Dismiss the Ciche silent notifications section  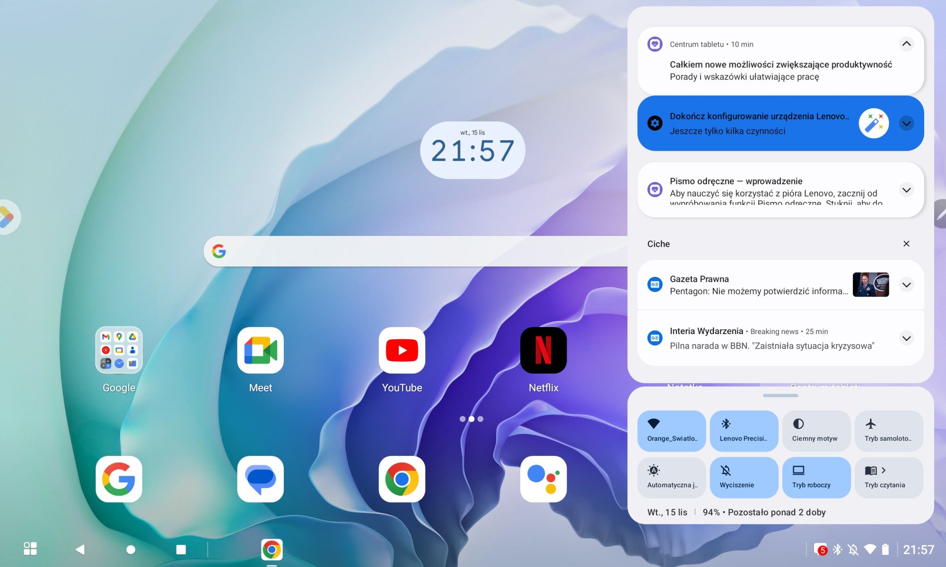pos(906,244)
